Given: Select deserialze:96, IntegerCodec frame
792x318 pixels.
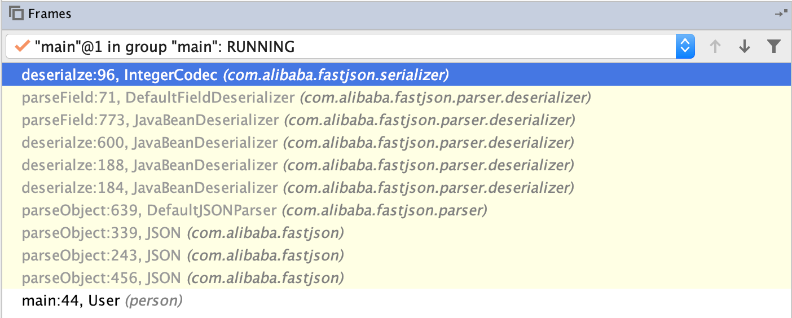Looking at the screenshot, I should coord(235,75).
